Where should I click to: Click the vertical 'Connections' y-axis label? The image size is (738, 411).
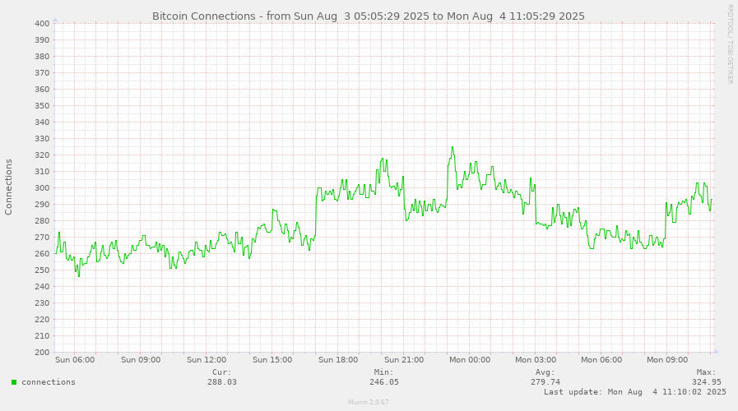point(9,187)
